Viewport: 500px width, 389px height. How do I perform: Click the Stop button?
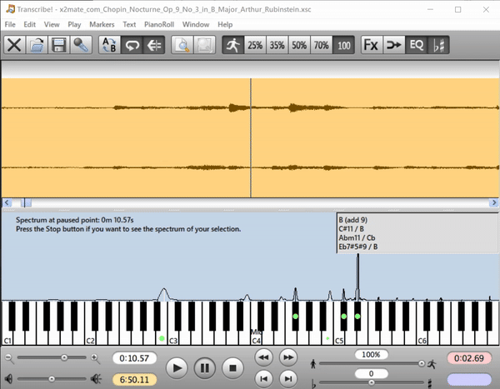pos(232,368)
